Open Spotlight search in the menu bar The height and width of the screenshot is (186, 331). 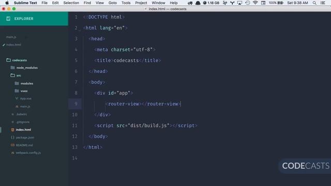(x=314, y=3)
